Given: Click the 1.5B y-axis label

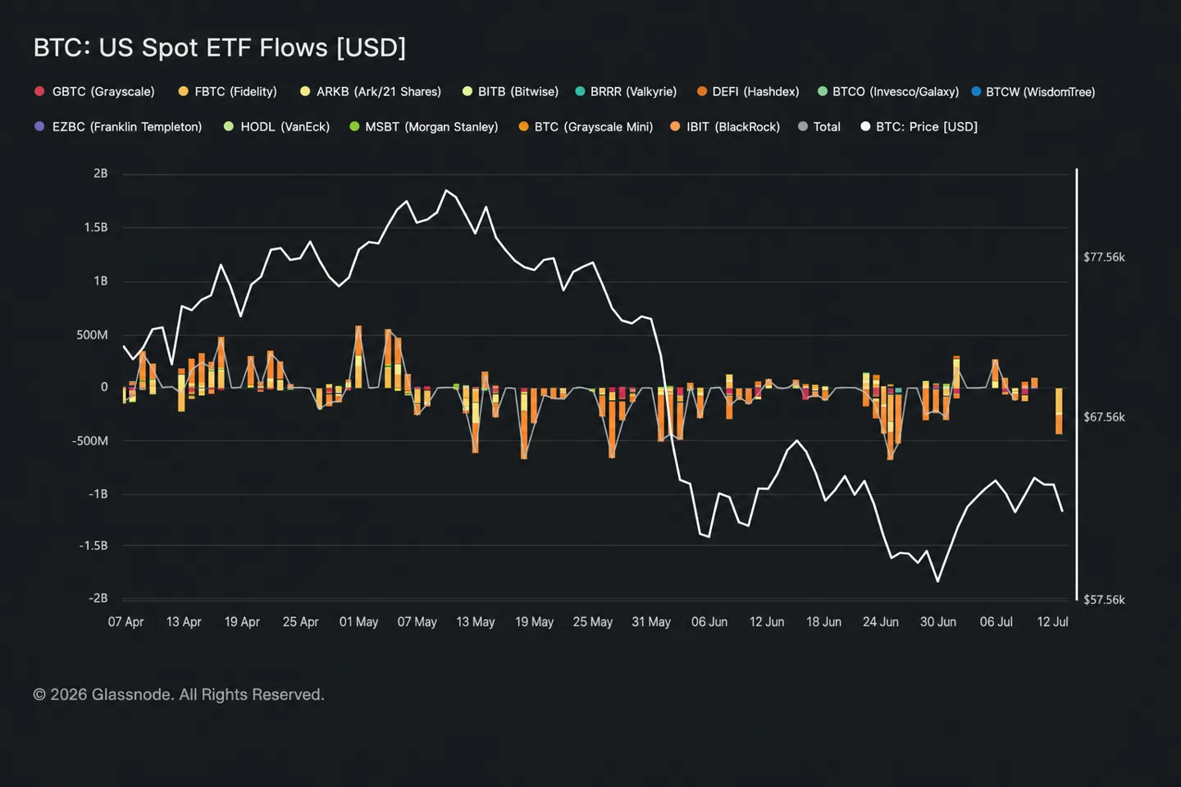Looking at the screenshot, I should tap(96, 227).
